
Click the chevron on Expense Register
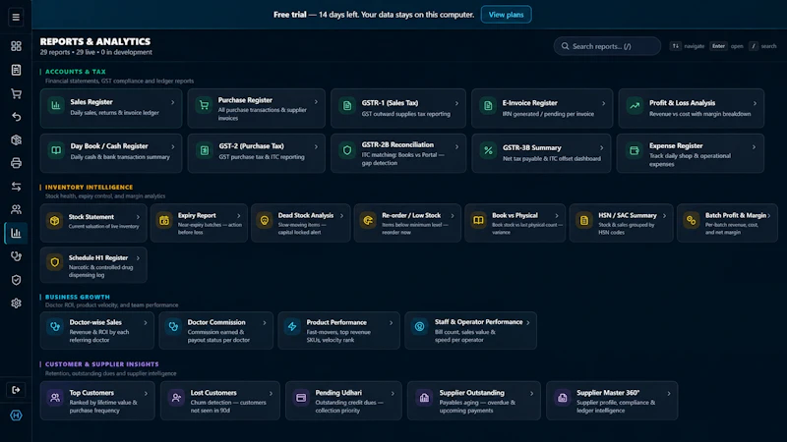point(754,146)
